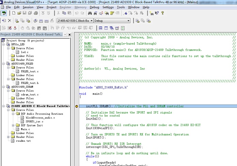Click the New file toolbar icon
The height and width of the screenshot is (166, 237).
pyautogui.click(x=14, y=13)
